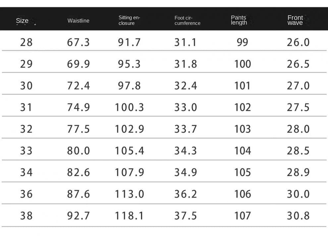Select size 31 in the Size column
The height and width of the screenshot is (236, 328).
click(27, 107)
